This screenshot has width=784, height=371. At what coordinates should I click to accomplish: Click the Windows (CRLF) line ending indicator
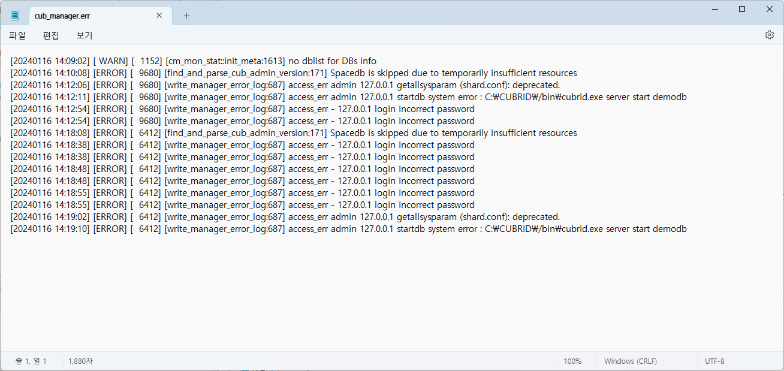coord(630,361)
